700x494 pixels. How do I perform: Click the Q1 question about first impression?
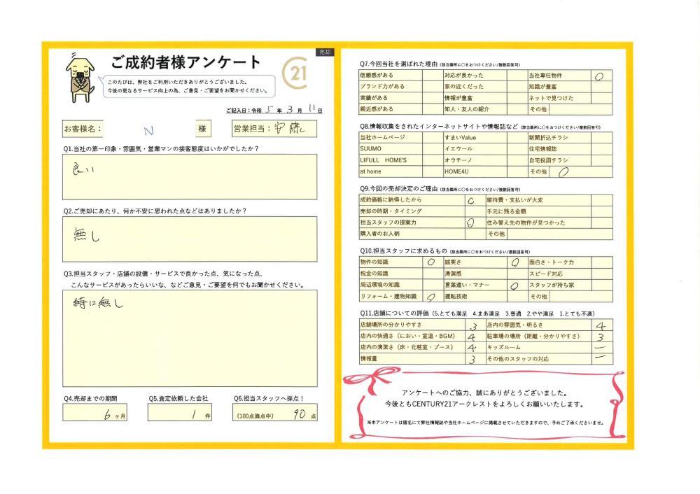(x=161, y=148)
